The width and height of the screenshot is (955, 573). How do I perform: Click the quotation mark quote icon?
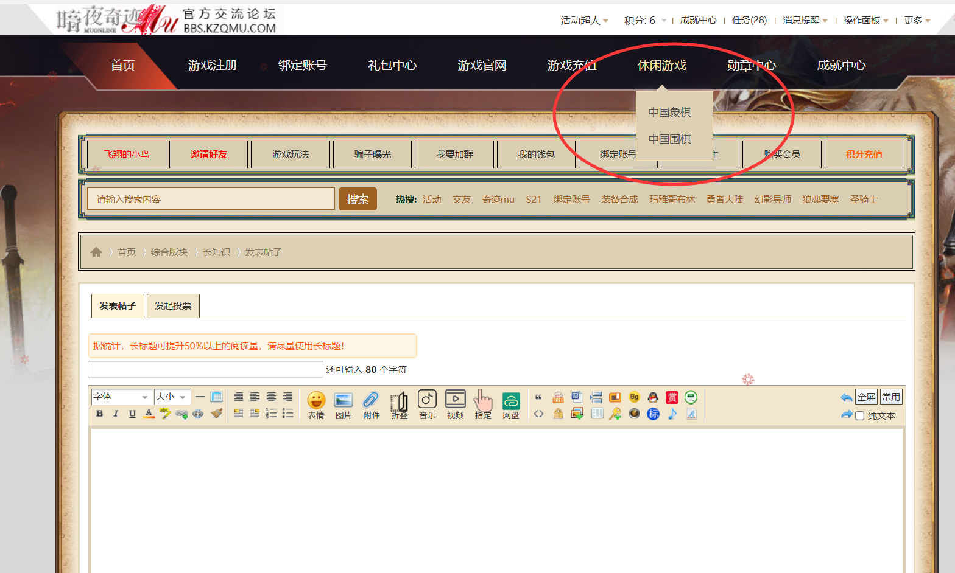538,397
